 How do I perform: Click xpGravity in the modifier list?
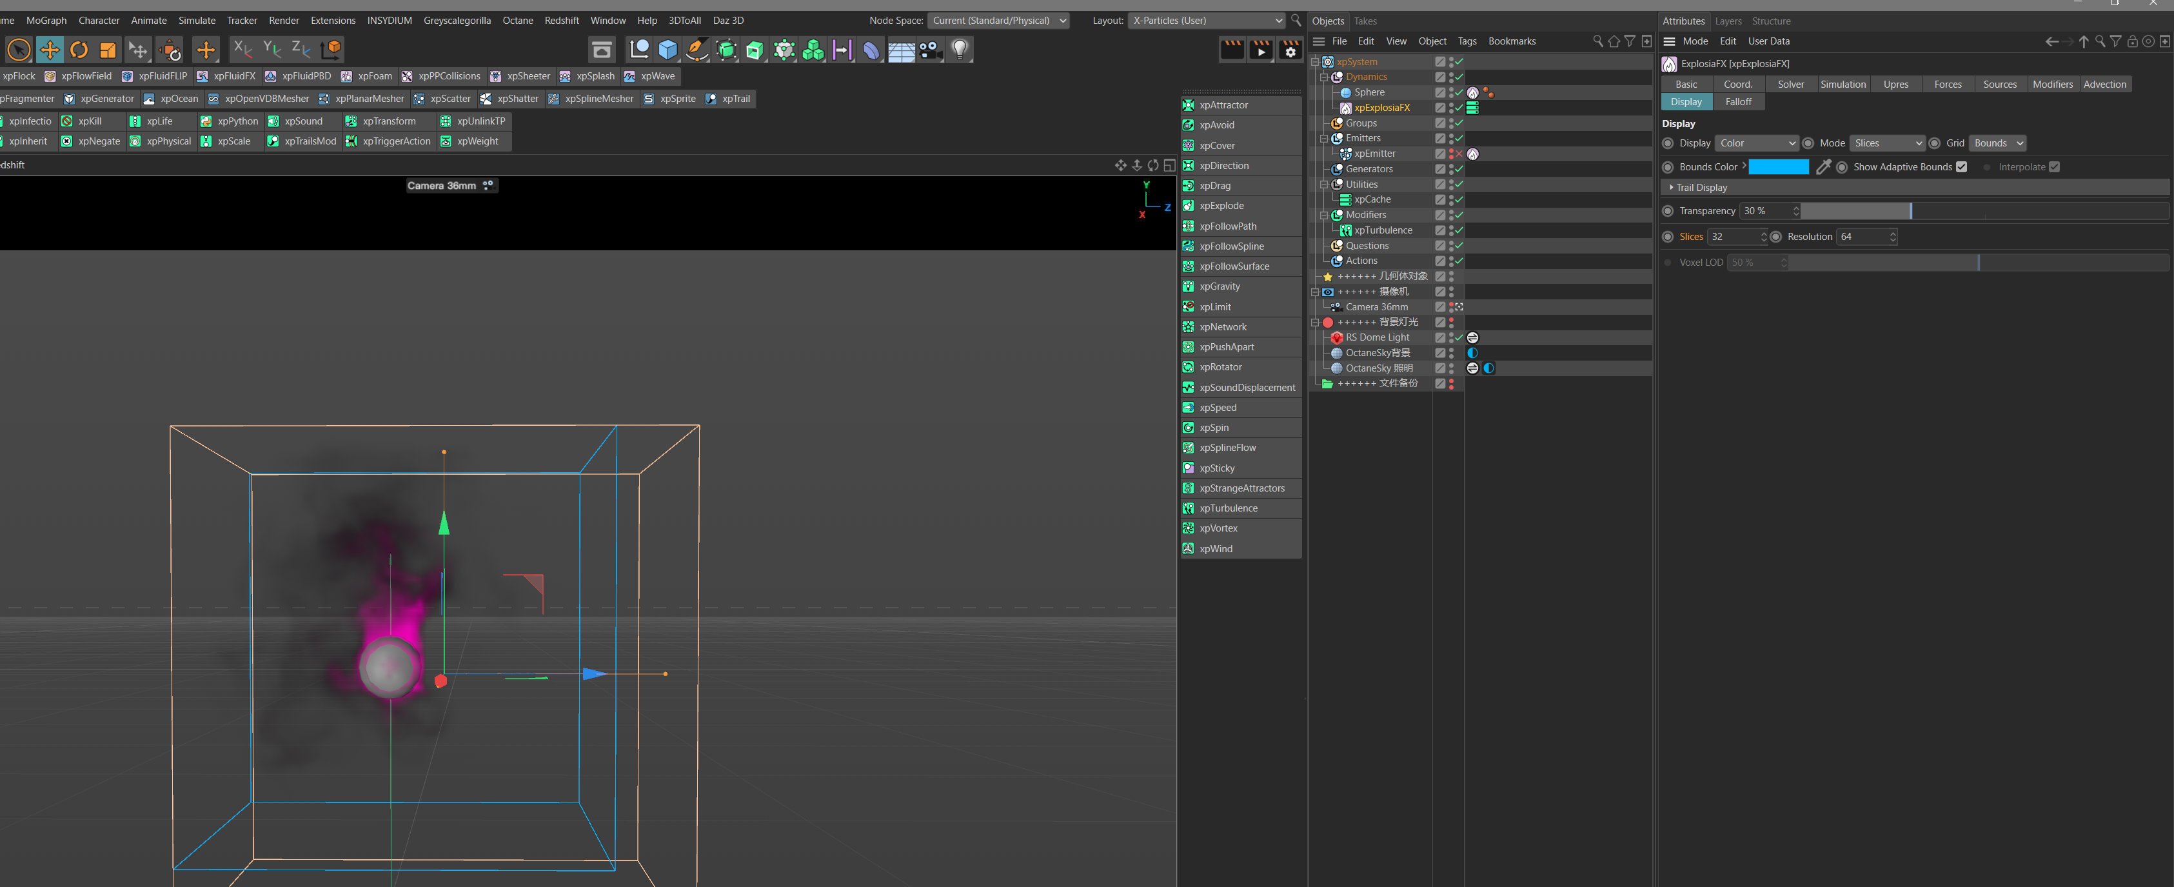coord(1241,287)
